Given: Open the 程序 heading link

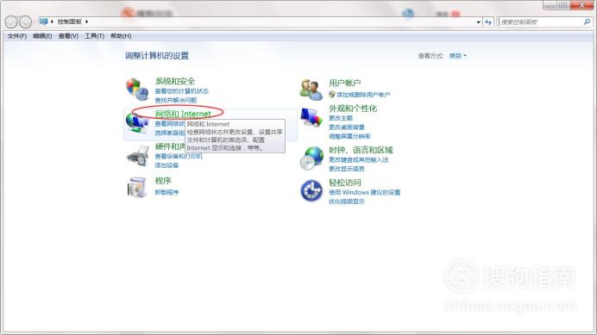Looking at the screenshot, I should pyautogui.click(x=163, y=181).
